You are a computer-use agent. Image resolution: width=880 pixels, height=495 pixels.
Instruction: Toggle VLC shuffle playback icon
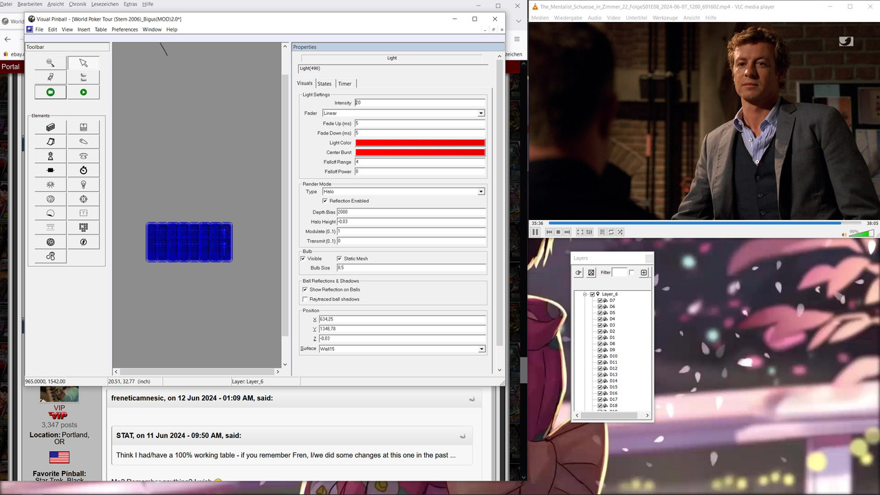(620, 232)
